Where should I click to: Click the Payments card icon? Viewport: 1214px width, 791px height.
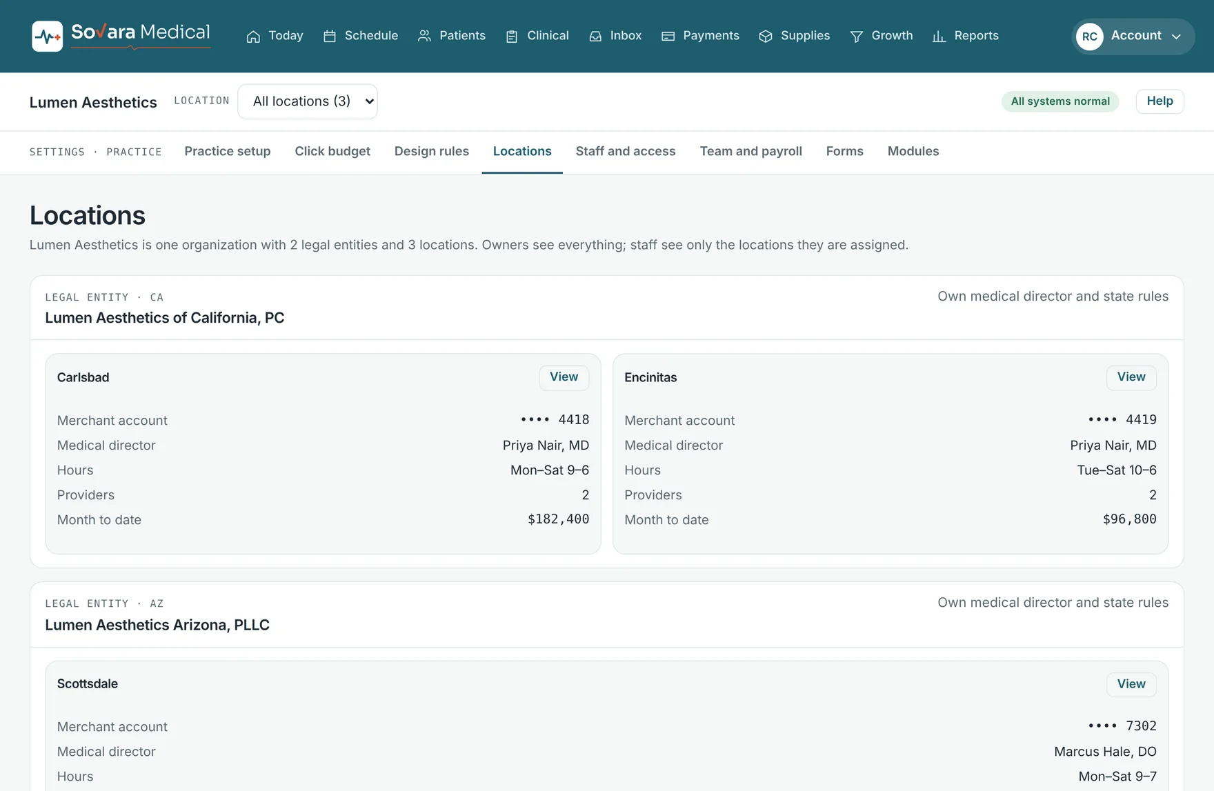click(668, 37)
